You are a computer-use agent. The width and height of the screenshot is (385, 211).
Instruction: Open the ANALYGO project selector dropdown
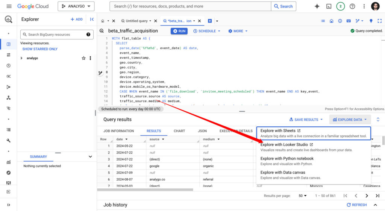pyautogui.click(x=76, y=6)
